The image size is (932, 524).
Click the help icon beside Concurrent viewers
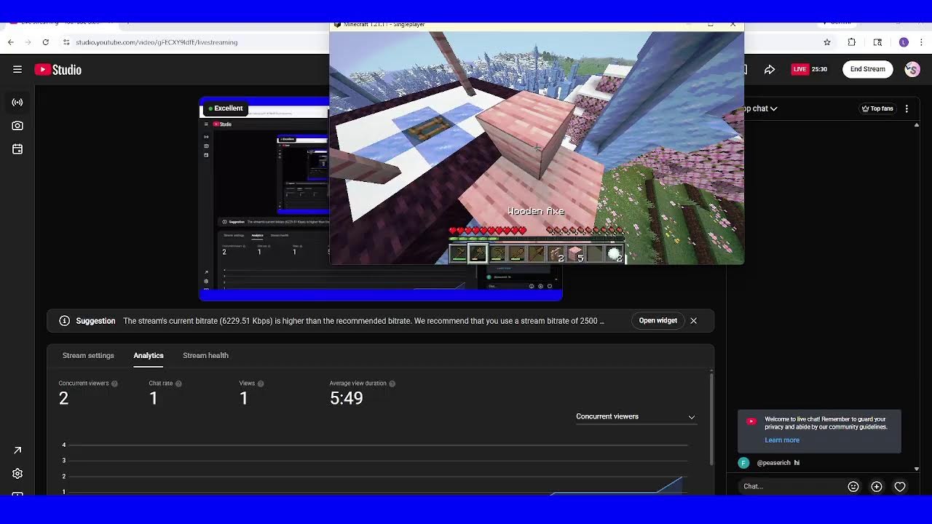point(114,384)
